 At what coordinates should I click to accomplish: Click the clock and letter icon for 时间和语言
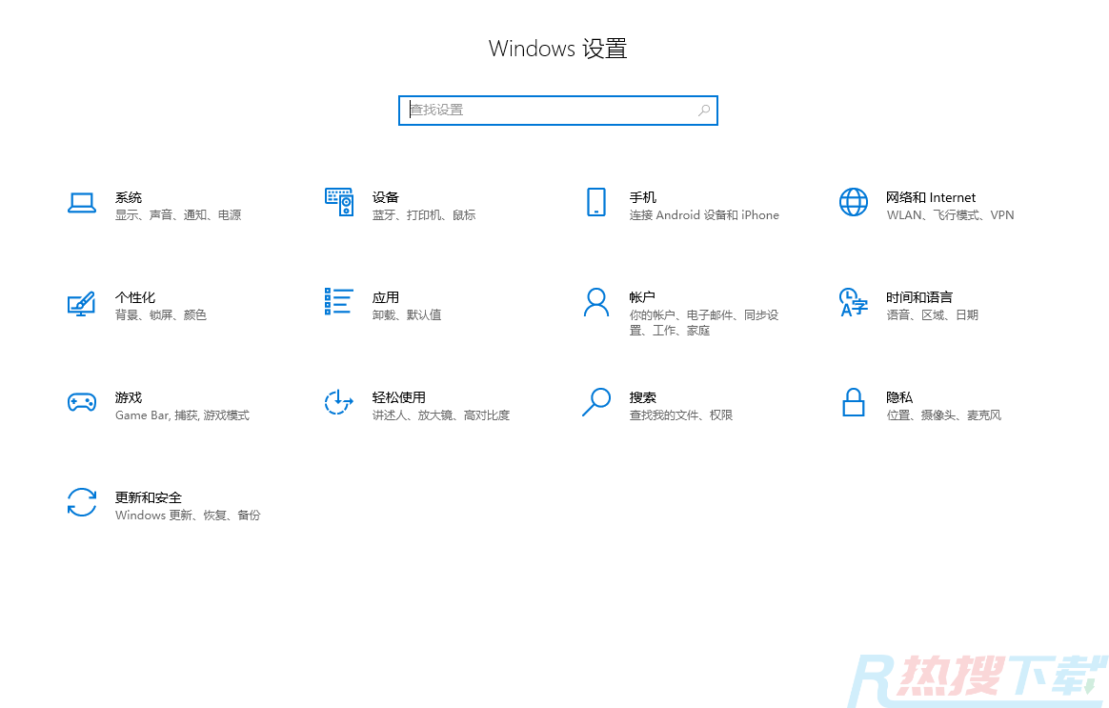[x=854, y=303]
